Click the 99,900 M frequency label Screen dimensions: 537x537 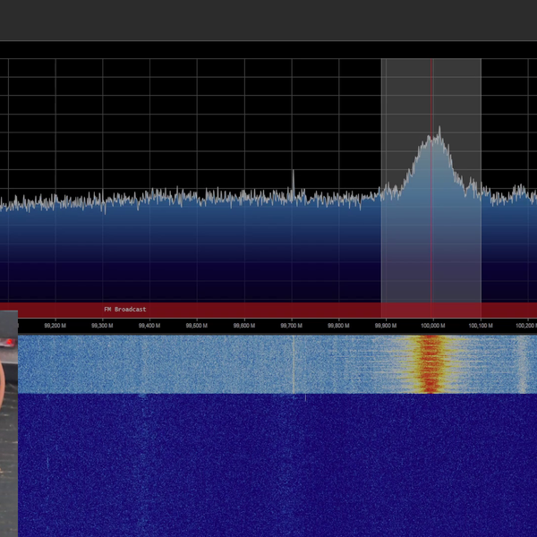point(386,327)
